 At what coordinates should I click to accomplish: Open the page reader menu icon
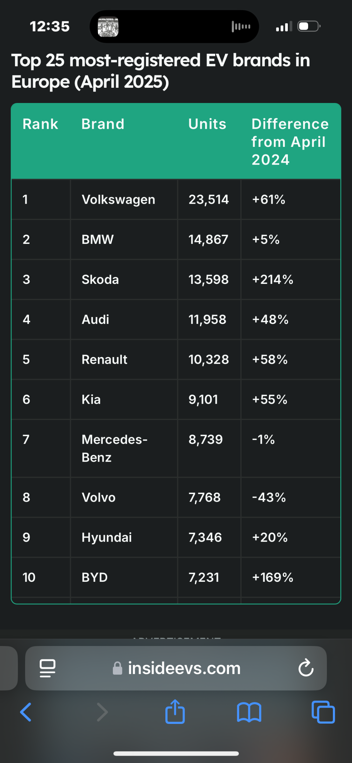[x=47, y=668]
